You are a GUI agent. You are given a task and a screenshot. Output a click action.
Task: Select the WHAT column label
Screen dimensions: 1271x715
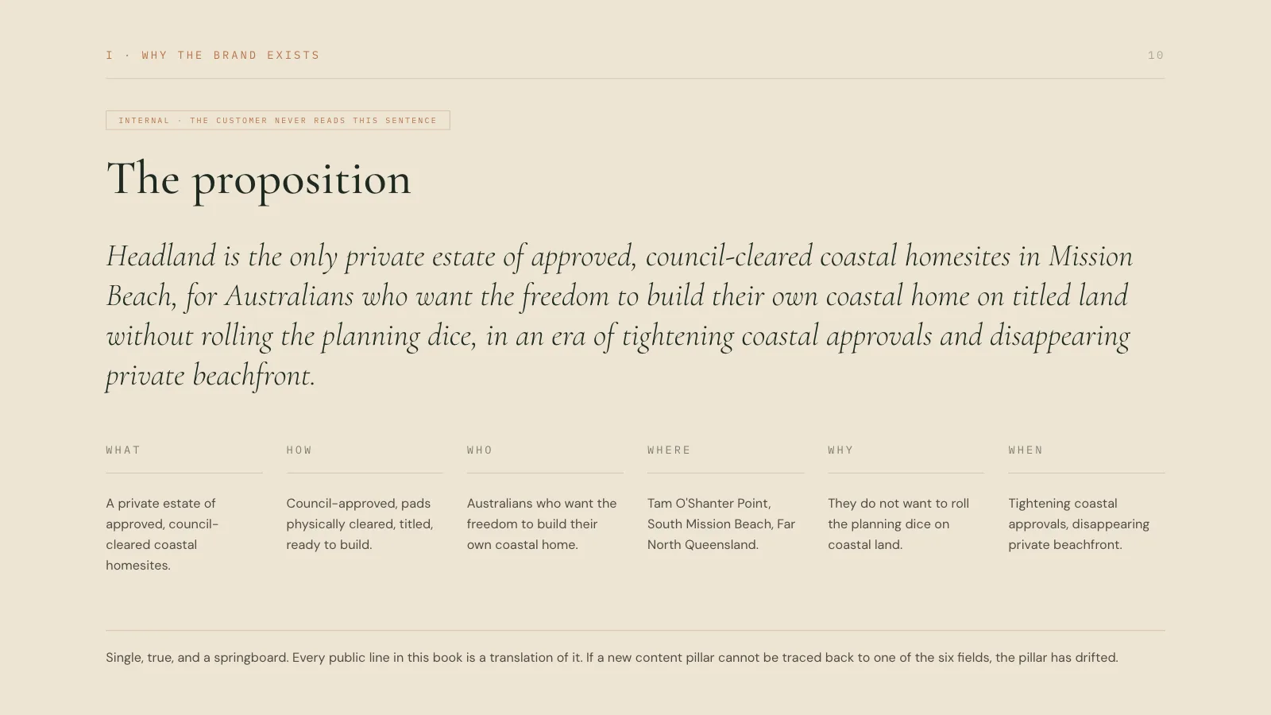tap(123, 450)
